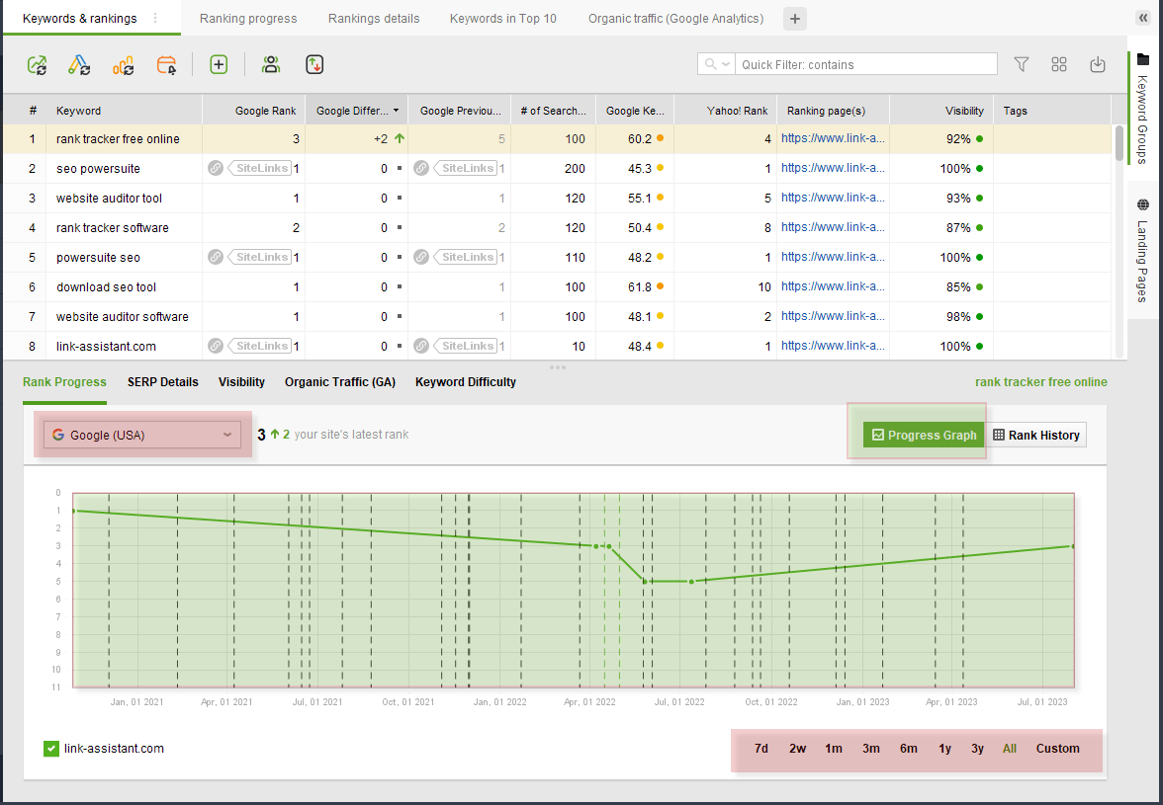Open the SERP Details tab

pos(163,382)
